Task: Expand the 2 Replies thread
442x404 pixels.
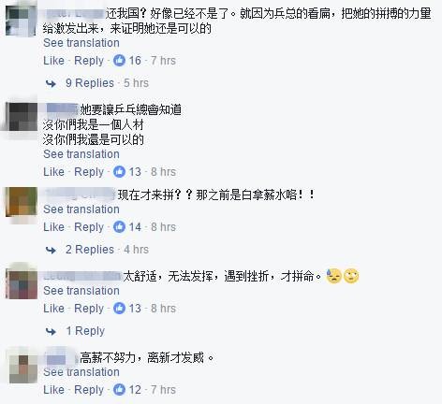Action: 90,250
